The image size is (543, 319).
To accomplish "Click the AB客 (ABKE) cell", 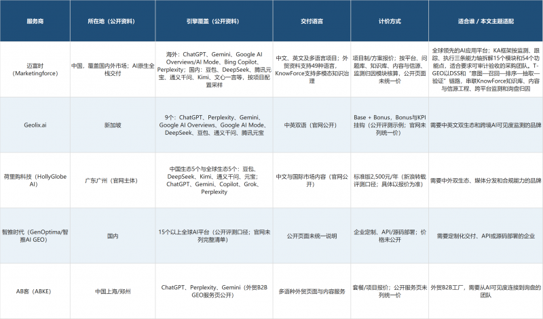I will pos(35,291).
